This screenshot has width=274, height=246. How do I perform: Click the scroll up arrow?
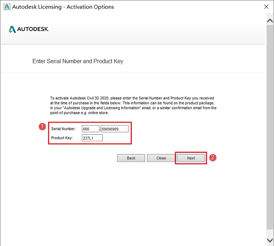(270, 21)
